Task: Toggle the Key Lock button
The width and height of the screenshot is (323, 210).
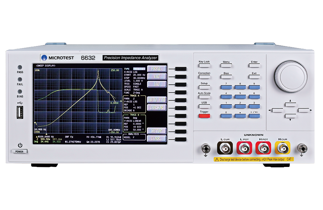Action: point(204,66)
